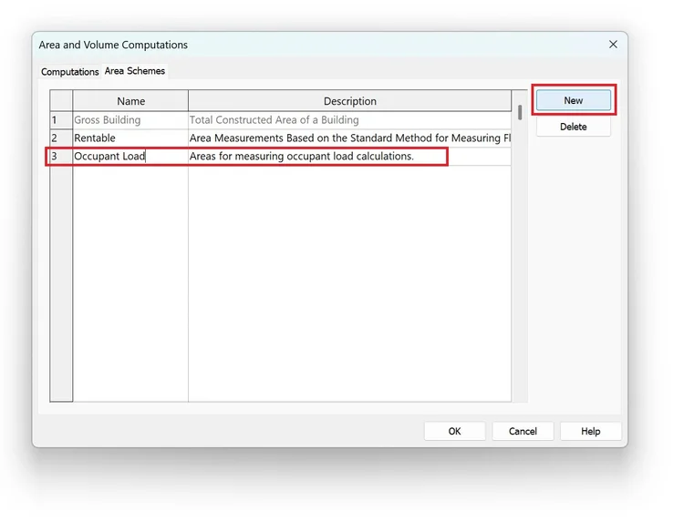Screen dimensions: 684x532
Task: Select 'Total Constructed Area of a Building' description
Action: point(349,120)
